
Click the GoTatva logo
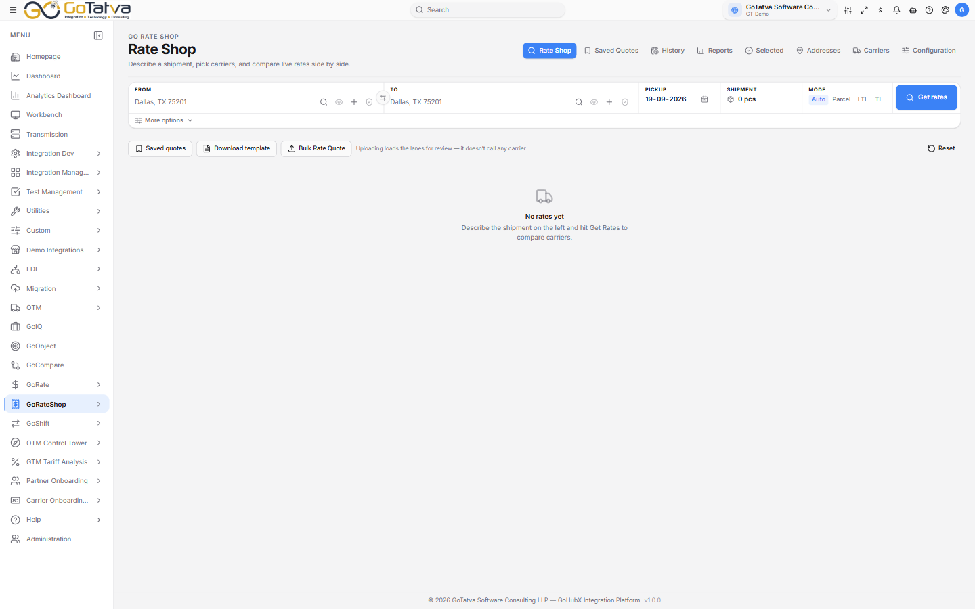(77, 10)
